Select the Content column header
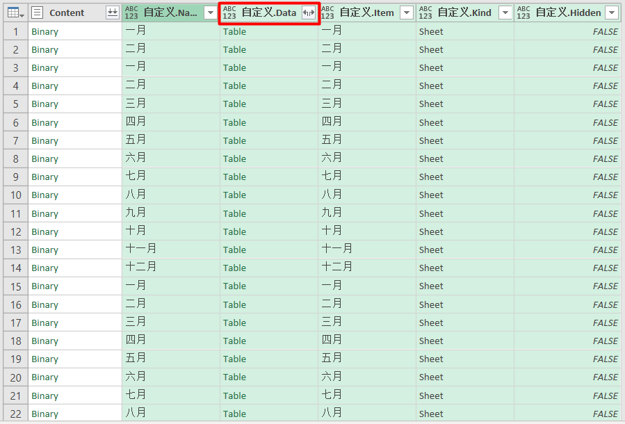 pyautogui.click(x=66, y=13)
